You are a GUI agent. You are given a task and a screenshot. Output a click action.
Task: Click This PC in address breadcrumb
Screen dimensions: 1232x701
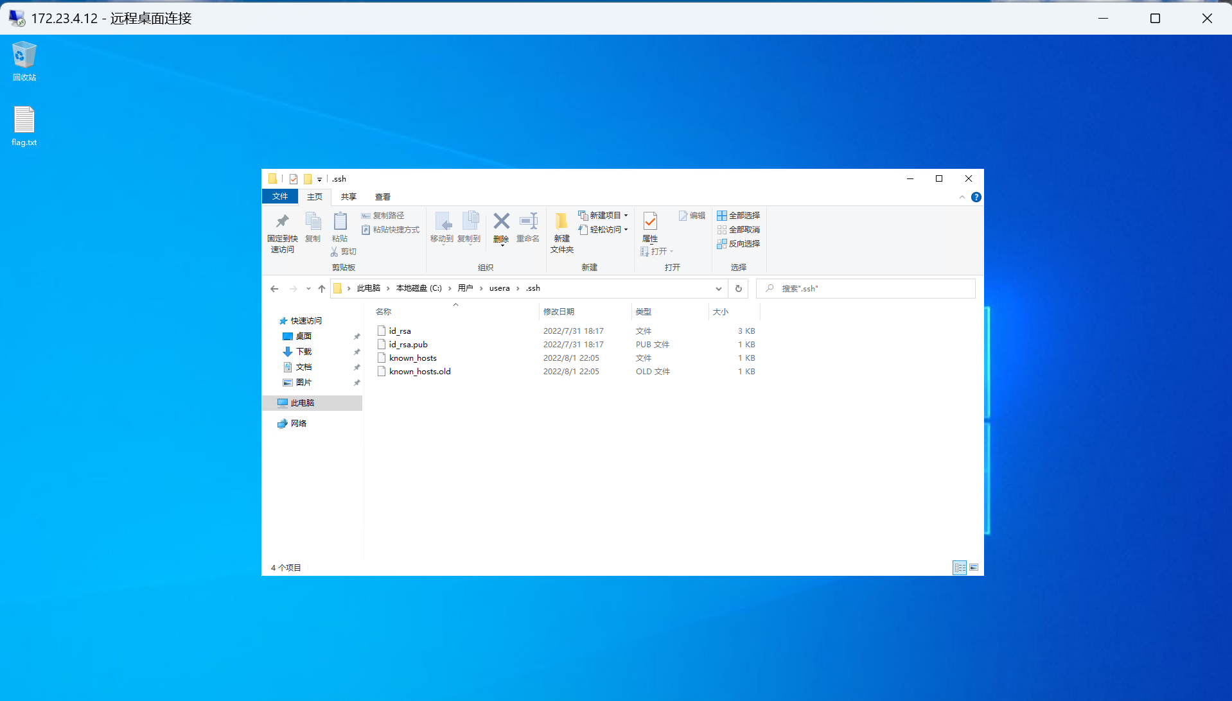[x=369, y=288]
